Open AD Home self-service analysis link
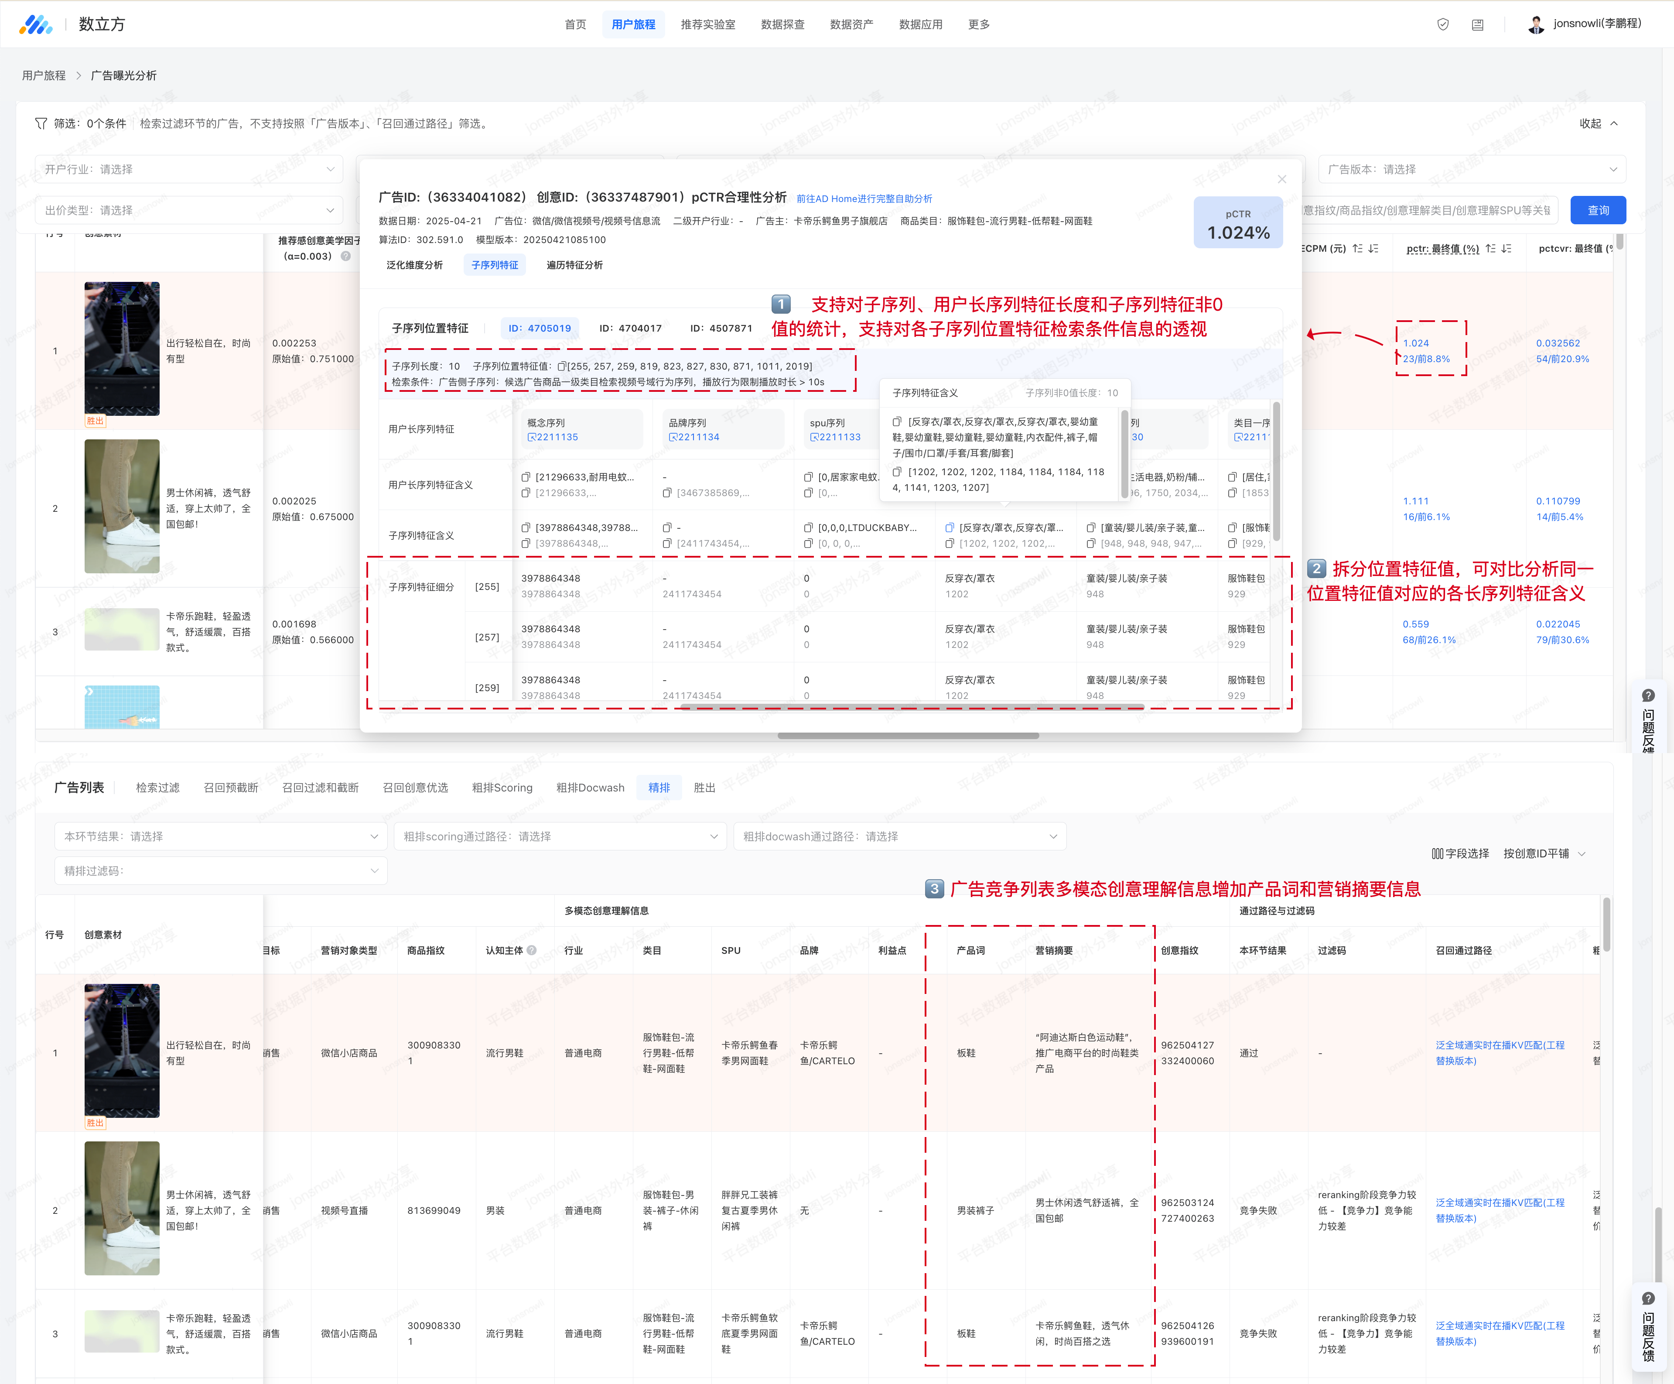The width and height of the screenshot is (1674, 1384). pyautogui.click(x=864, y=199)
